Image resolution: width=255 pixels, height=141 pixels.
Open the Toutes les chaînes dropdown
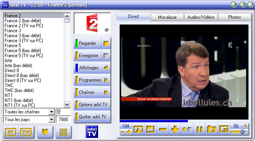pyautogui.click(x=51, y=112)
